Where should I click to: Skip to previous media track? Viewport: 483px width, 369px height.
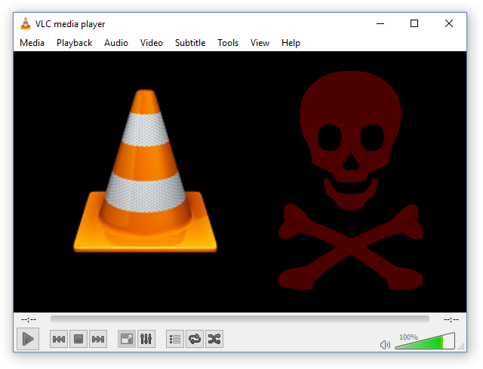[59, 339]
